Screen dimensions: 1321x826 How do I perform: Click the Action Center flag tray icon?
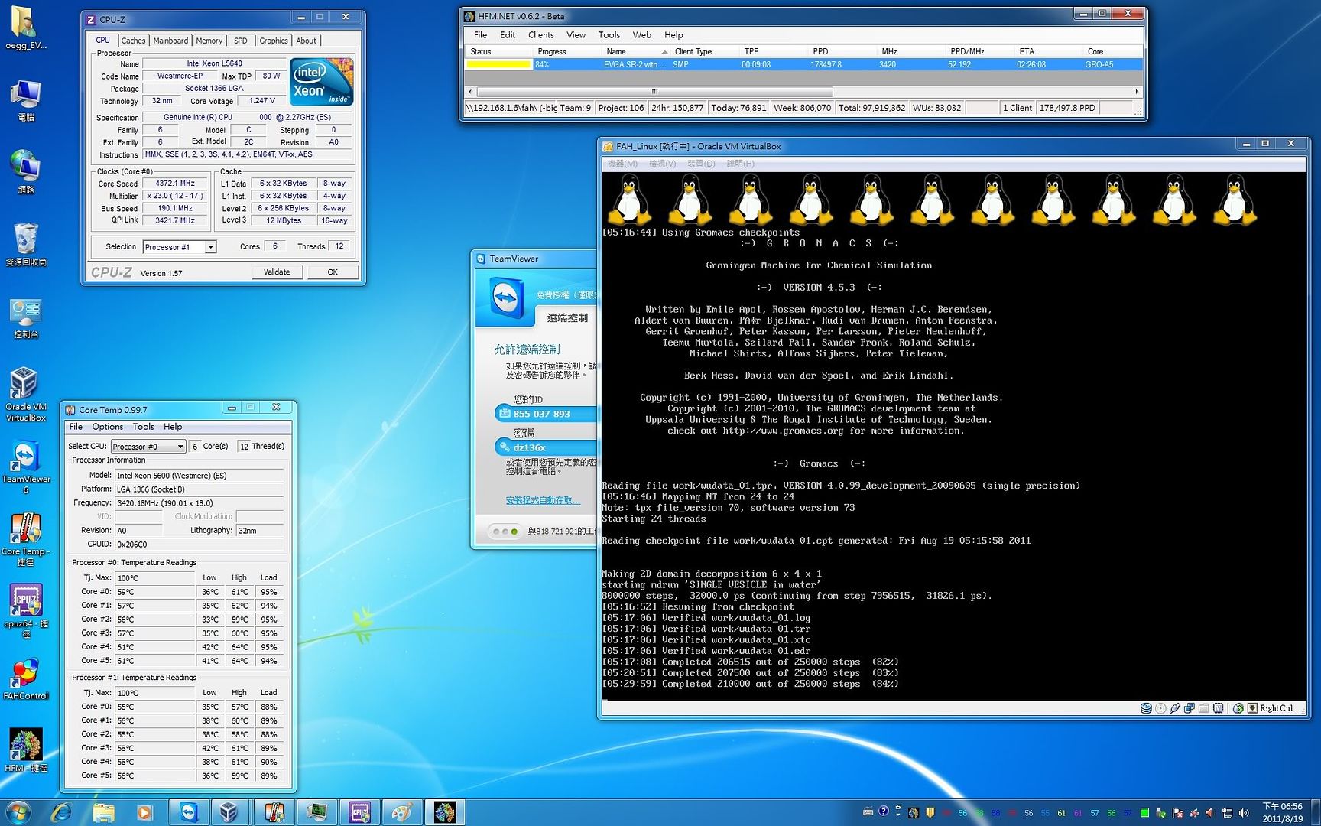pos(1178,813)
